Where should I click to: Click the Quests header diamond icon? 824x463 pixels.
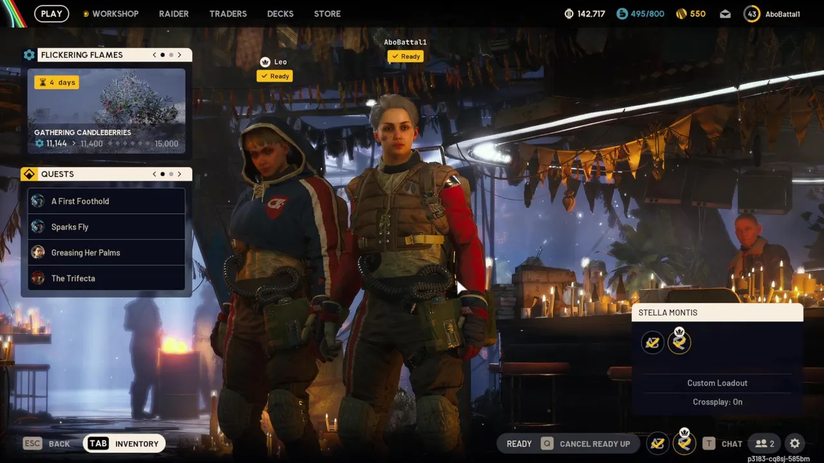pos(29,174)
